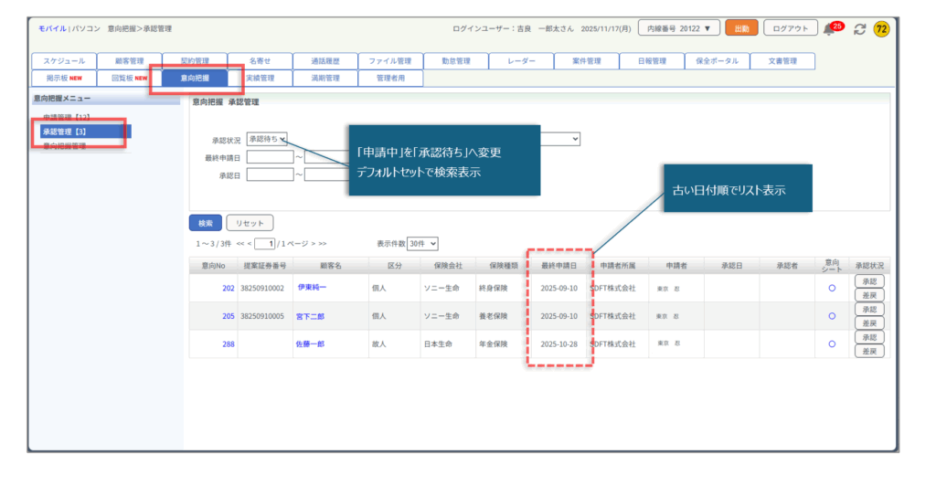
Task: Click 差戻 button for 佐藤一郎 row
Action: 869,351
